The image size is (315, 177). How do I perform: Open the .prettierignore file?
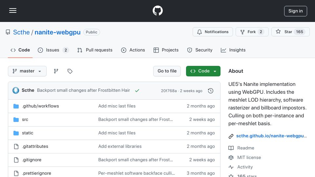pos(36,173)
